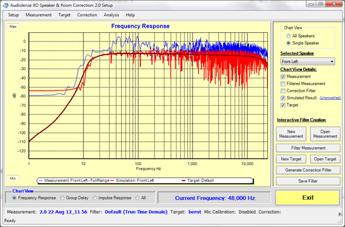Viewport: 345px width, 227px height.
Task: Click the yellow Exit button
Action: tap(308, 198)
